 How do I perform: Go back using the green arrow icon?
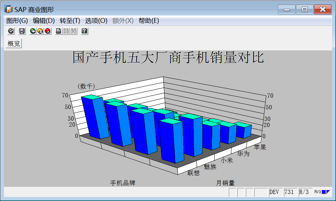click(x=33, y=31)
